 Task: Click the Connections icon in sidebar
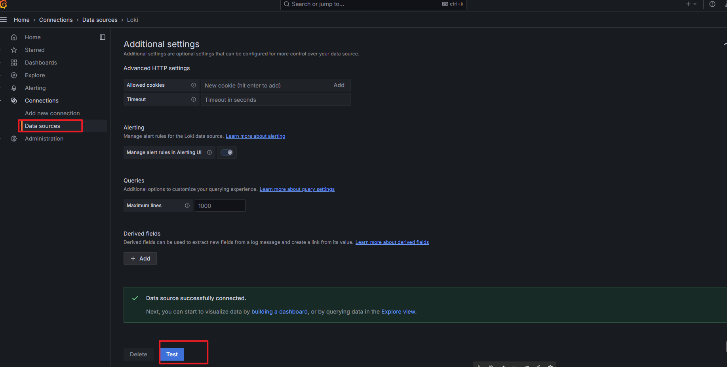(x=14, y=101)
